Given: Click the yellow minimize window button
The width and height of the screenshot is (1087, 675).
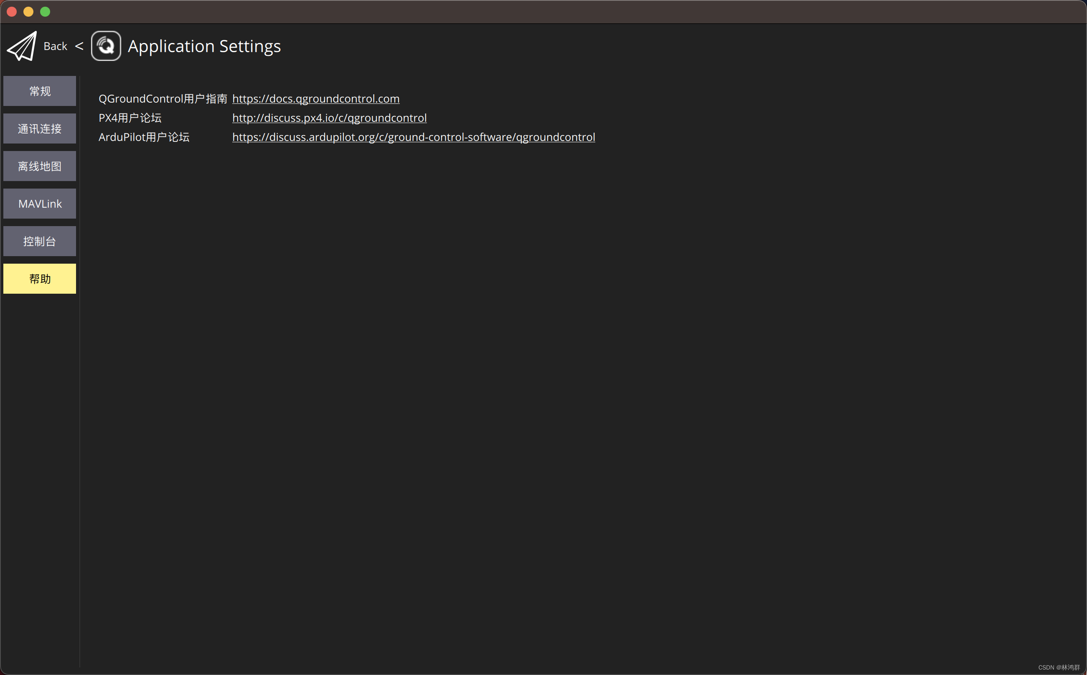Looking at the screenshot, I should (x=28, y=12).
